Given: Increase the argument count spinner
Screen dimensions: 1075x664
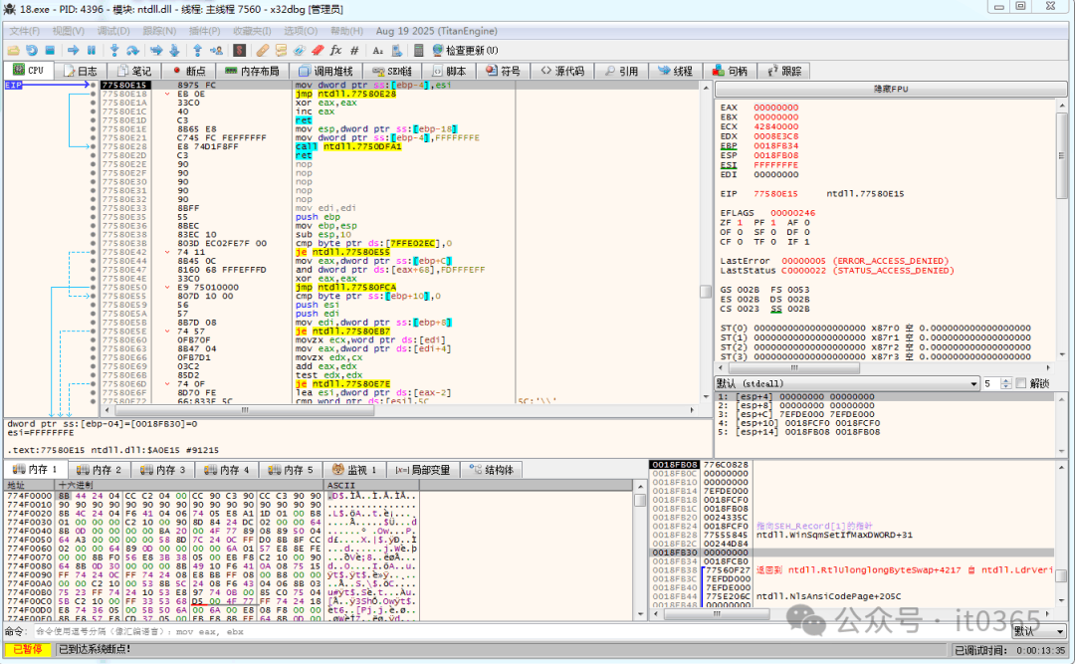Looking at the screenshot, I should click(1005, 380).
